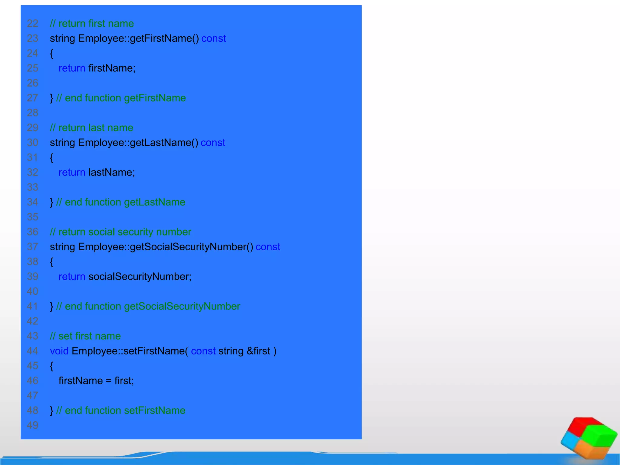Click 'return socialSecurityNumber;' statement
Image resolution: width=620 pixels, height=465 pixels.
(x=125, y=276)
